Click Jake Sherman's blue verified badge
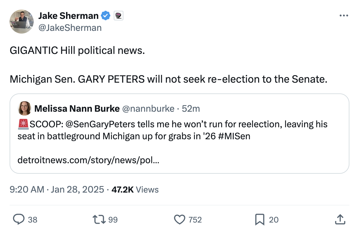359x233 pixels. [x=105, y=16]
